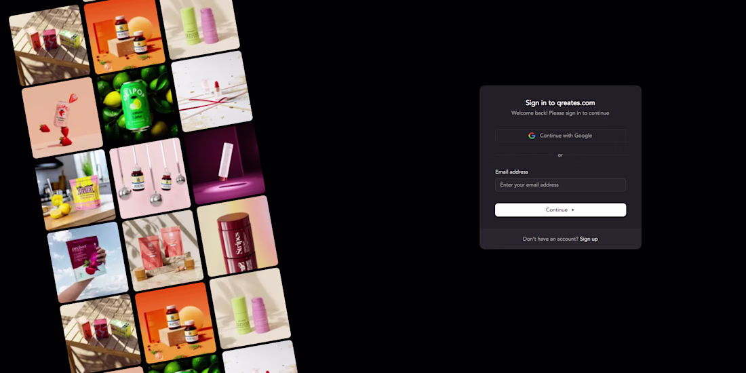Viewport: 746px width, 373px height.
Task: Click the Google logo icon
Action: (532, 136)
